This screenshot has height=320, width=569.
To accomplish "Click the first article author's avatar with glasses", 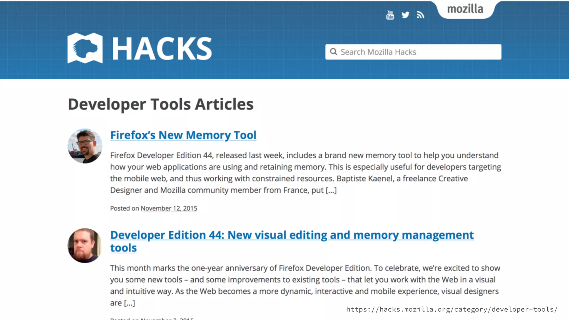I will click(x=85, y=146).
